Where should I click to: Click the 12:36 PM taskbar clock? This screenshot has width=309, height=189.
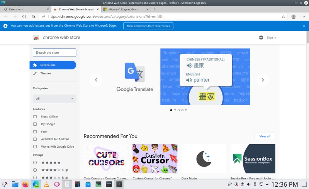[285, 184]
